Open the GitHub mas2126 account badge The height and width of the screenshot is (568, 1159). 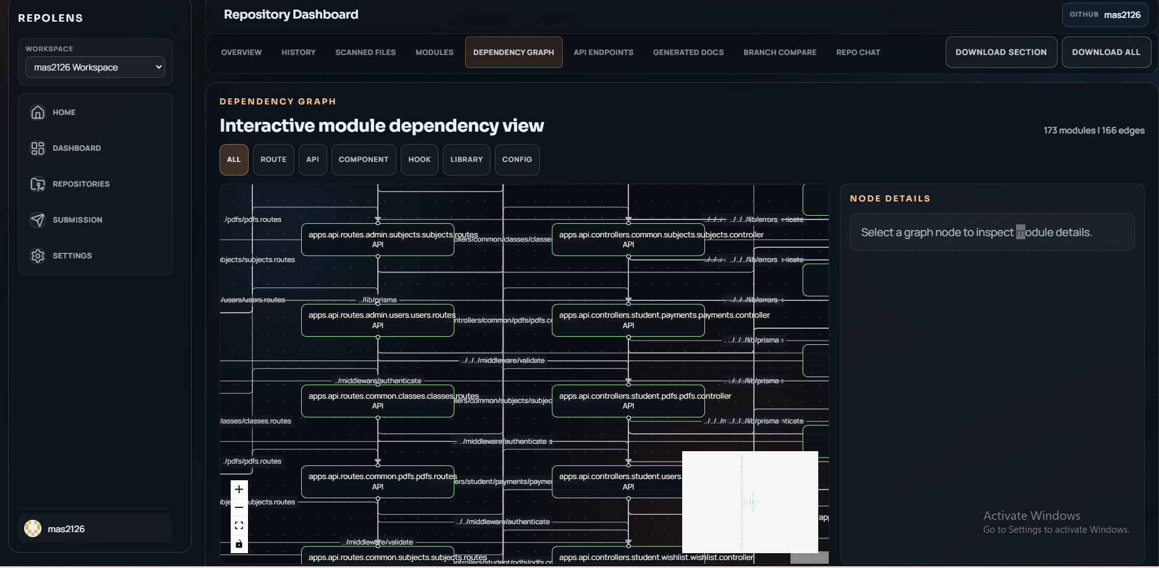(1105, 14)
